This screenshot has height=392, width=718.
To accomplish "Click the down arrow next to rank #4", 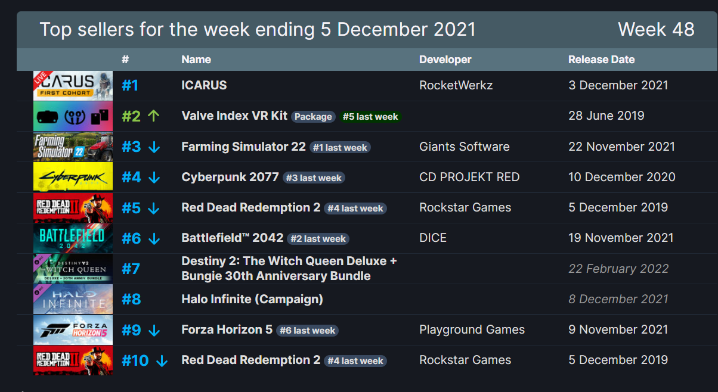I will pyautogui.click(x=154, y=178).
